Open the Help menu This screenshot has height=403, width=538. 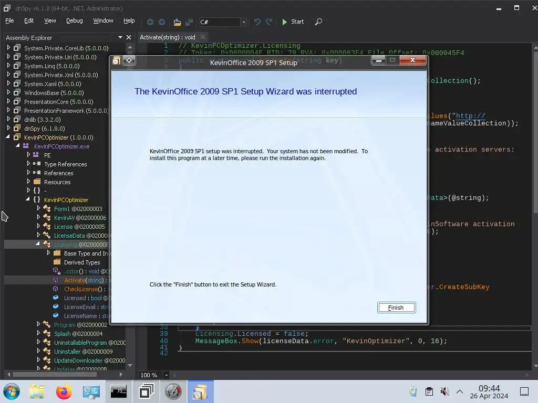129,20
